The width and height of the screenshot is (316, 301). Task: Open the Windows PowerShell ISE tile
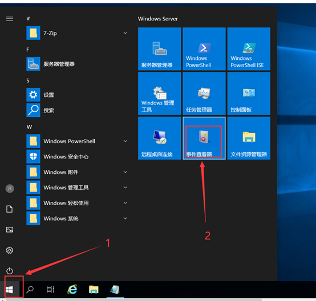(249, 49)
